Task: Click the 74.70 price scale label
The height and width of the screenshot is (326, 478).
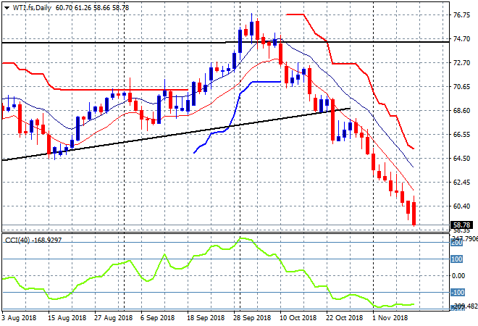Action: pos(461,38)
